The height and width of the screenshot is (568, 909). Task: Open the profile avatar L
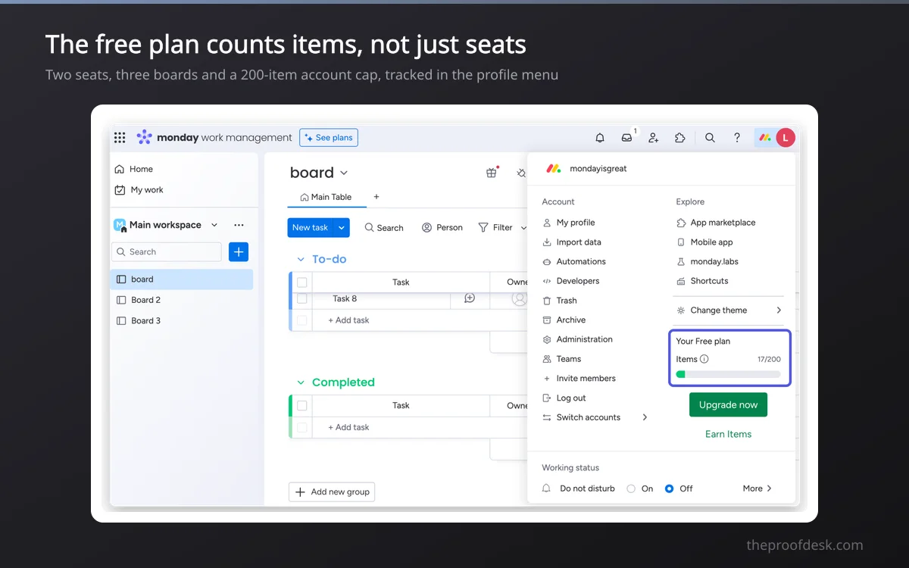click(x=786, y=138)
